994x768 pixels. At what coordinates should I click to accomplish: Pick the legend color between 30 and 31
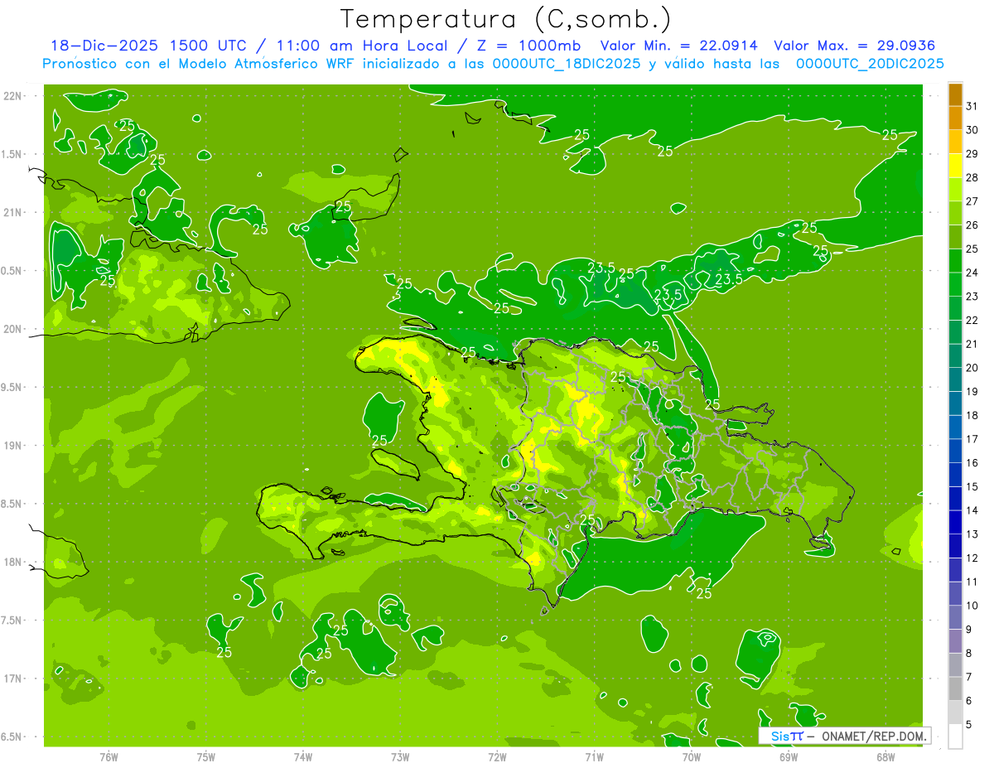click(x=955, y=118)
